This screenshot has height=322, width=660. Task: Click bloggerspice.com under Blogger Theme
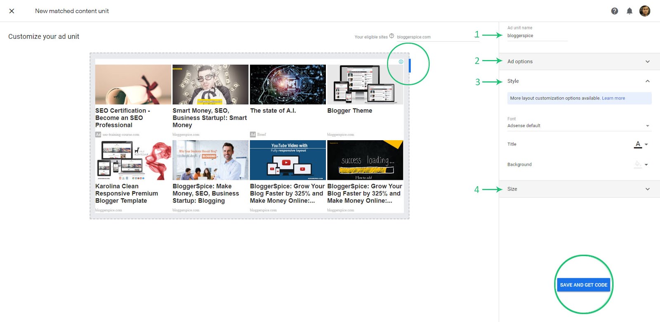coord(341,134)
